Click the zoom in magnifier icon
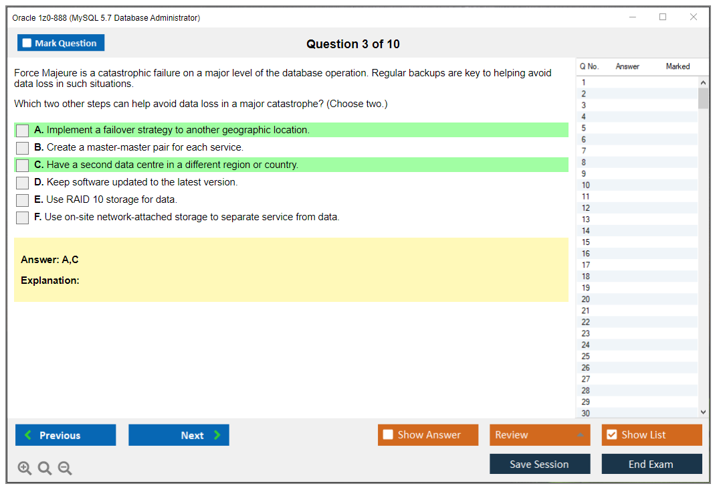The height and width of the screenshot is (492, 719). [x=25, y=469]
